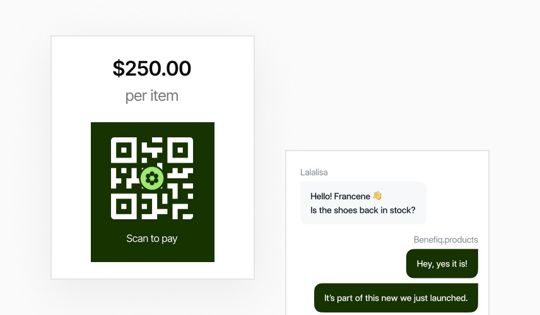Select the "Hey, yes it is!" reply bubble
Image resolution: width=540 pixels, height=315 pixels.
click(442, 263)
